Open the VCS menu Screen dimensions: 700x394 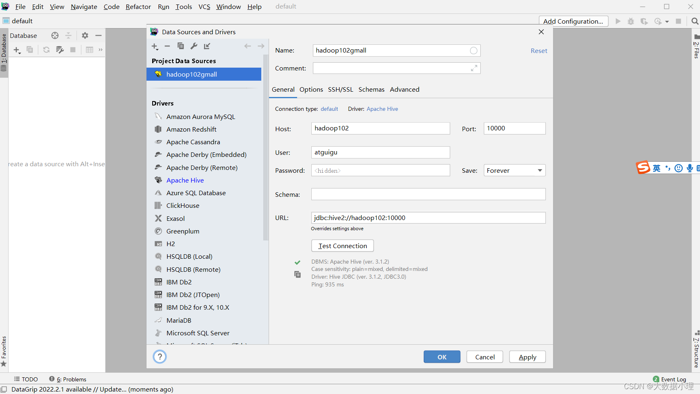click(x=204, y=7)
